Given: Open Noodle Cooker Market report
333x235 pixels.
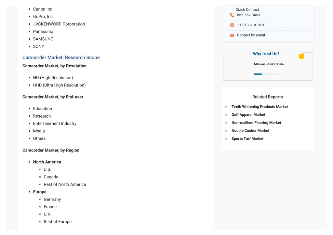Looking at the screenshot, I should [x=250, y=131].
